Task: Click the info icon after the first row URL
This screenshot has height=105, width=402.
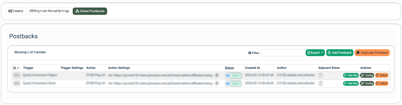Action: point(217,75)
